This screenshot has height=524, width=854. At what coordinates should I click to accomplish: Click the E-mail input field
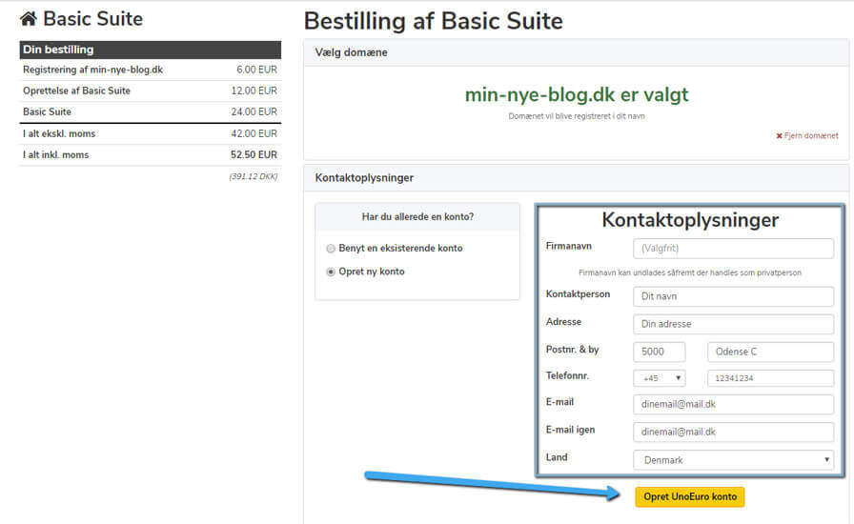(x=733, y=404)
